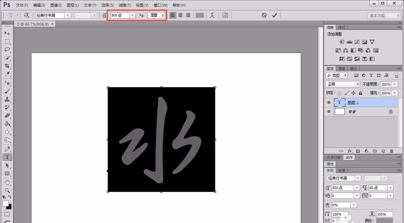Select the Quick Selection tool

pos(7,58)
